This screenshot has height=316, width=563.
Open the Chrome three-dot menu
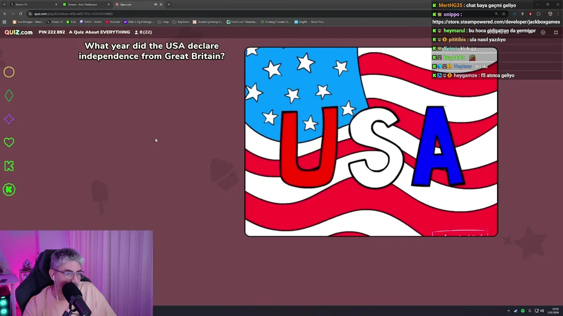pyautogui.click(x=558, y=14)
